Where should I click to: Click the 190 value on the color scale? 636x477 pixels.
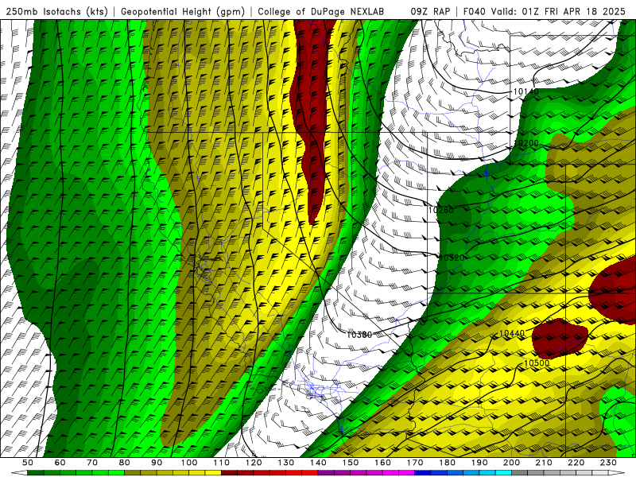[x=479, y=463]
